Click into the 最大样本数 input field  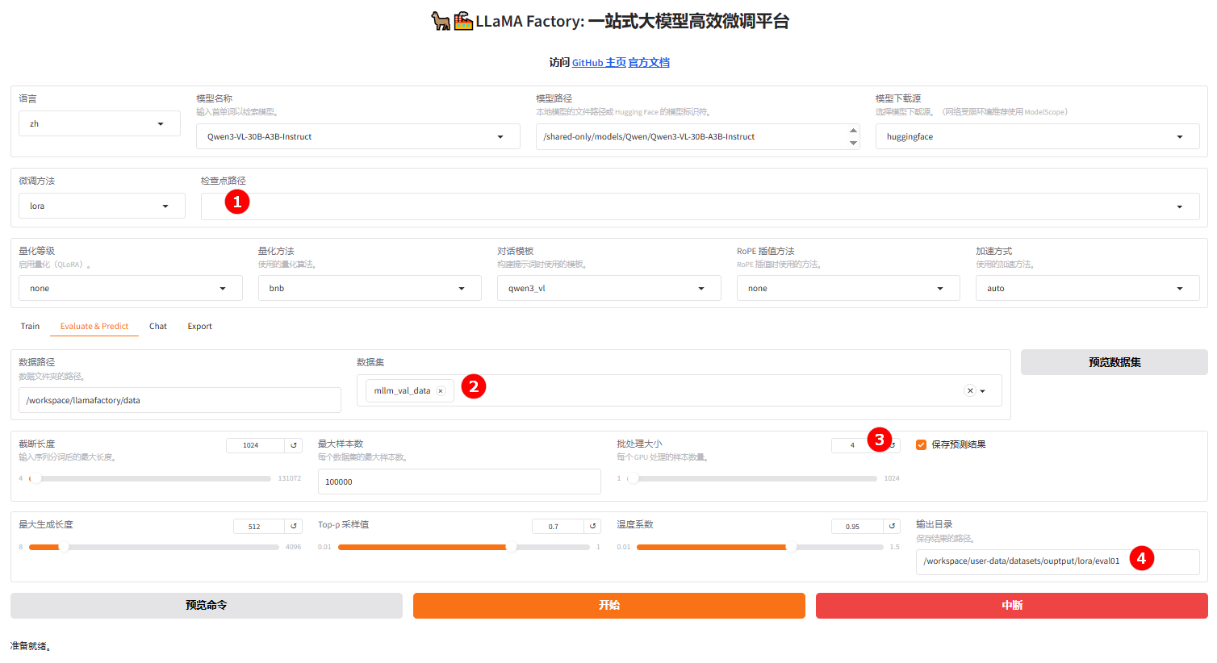pyautogui.click(x=458, y=482)
